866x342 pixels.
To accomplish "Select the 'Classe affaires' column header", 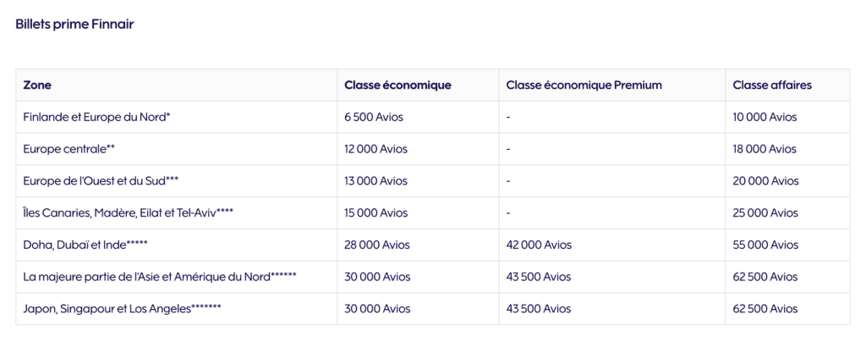I will point(773,85).
